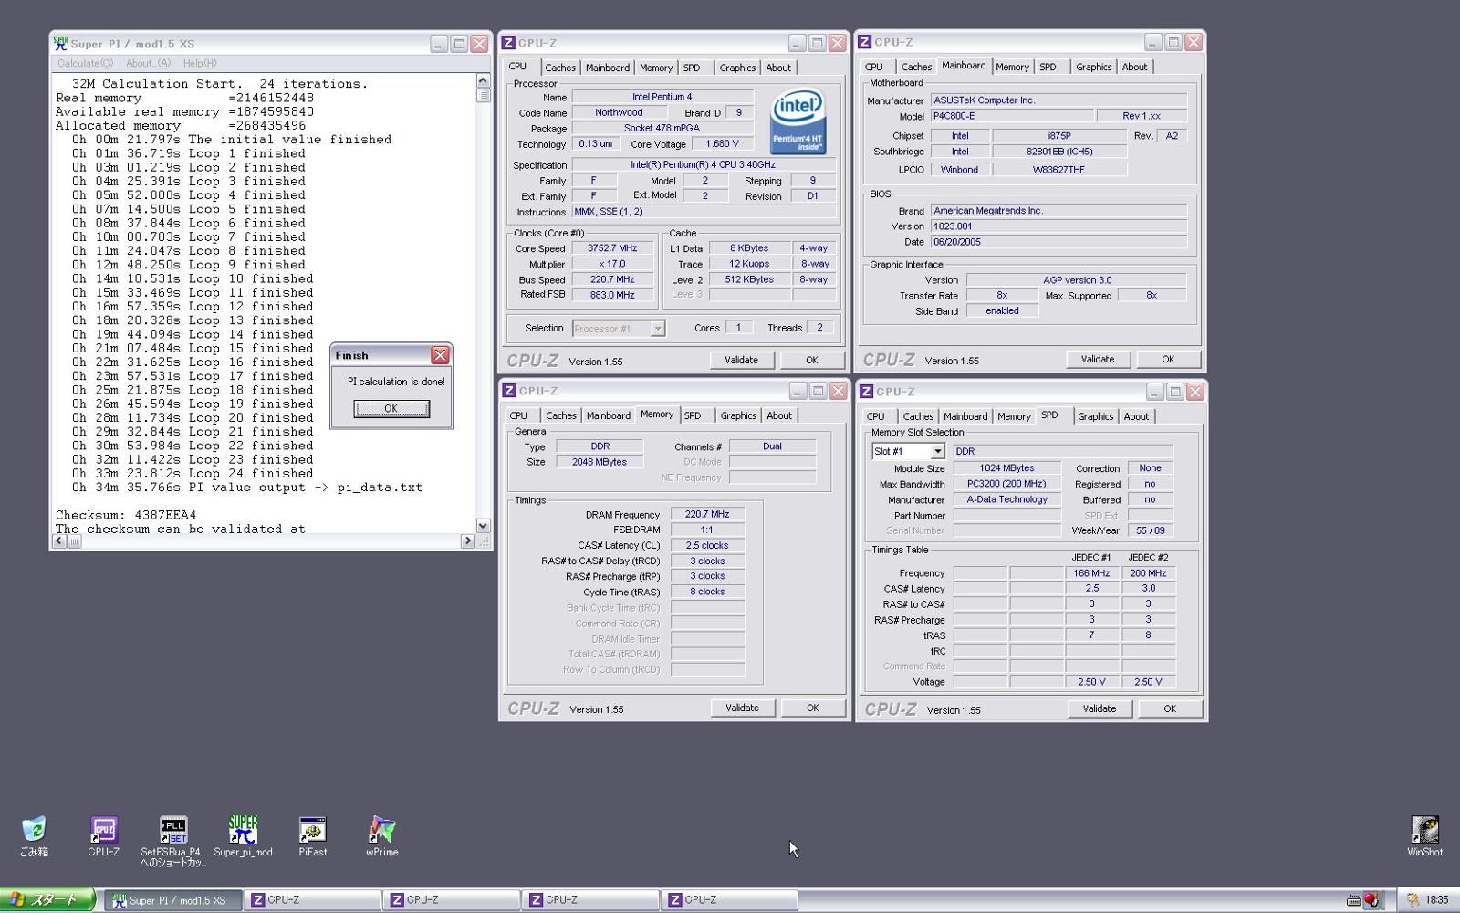
Task: Click the keyboard tray icon in the taskbar
Action: coord(1353,900)
